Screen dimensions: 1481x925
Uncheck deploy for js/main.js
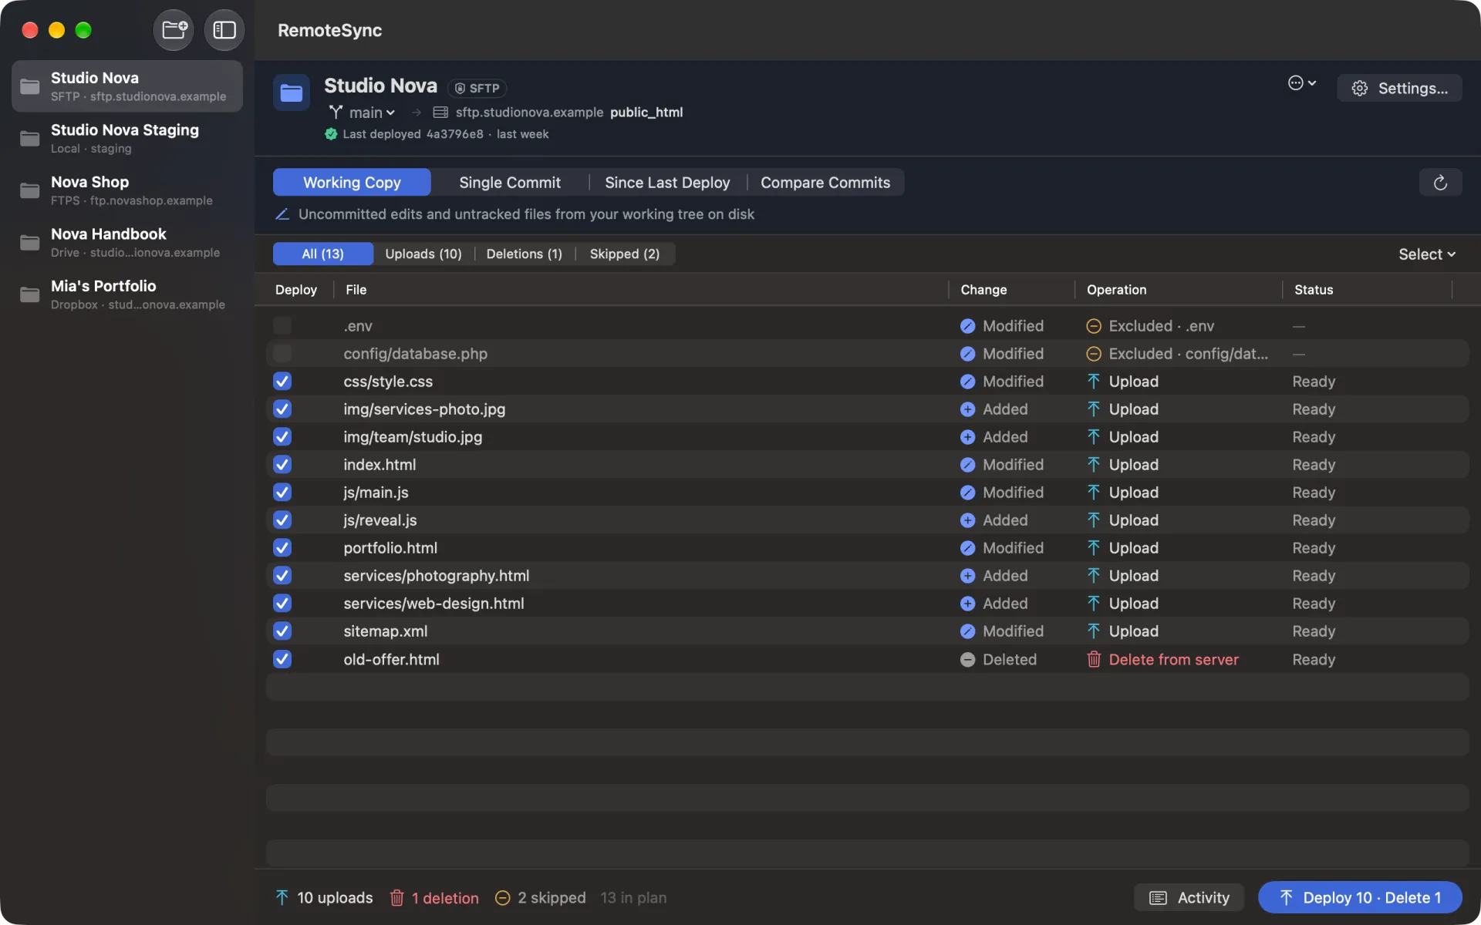[282, 493]
